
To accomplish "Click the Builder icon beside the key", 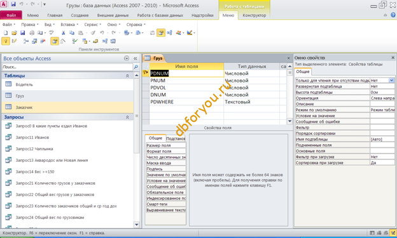I will [x=14, y=41].
